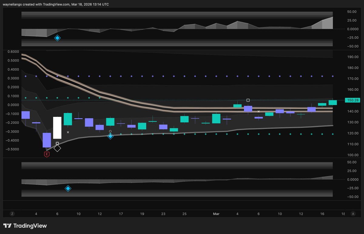Click the red E earnings marker
The width and height of the screenshot is (364, 234).
47,154
